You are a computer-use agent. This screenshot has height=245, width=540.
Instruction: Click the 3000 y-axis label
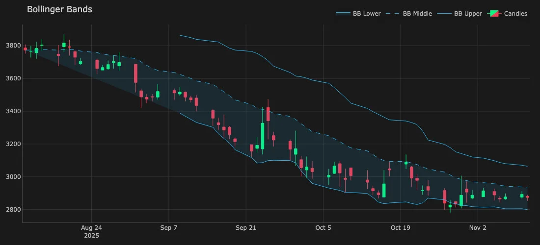14,176
